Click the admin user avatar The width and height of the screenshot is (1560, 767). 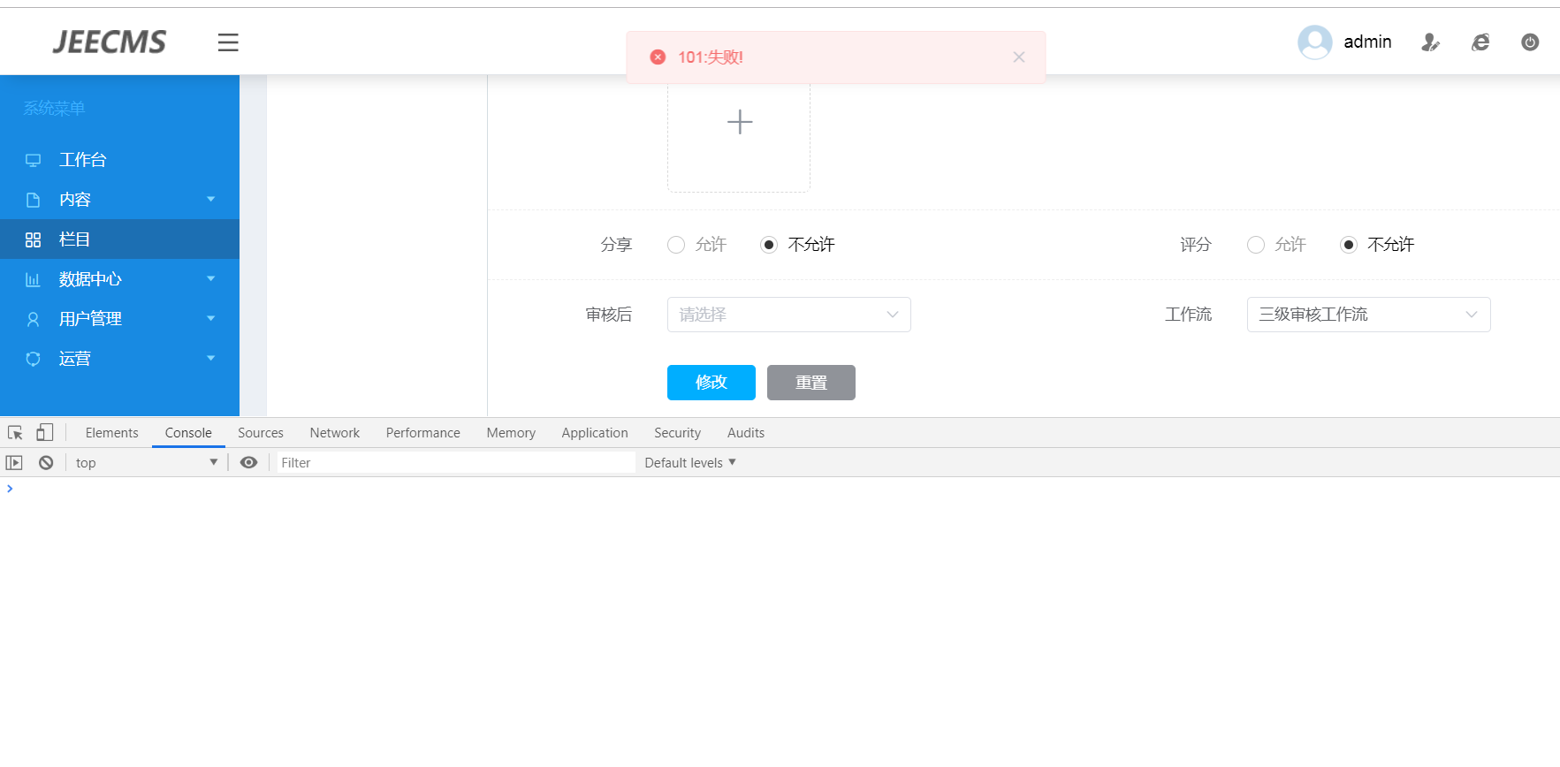tap(1314, 42)
